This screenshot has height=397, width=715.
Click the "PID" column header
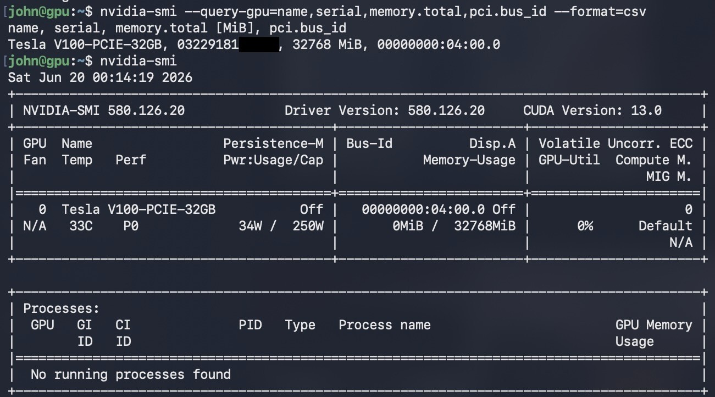pos(250,324)
